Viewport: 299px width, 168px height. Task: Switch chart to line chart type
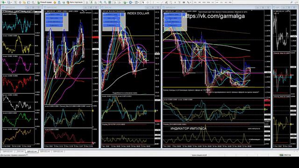click(96, 2)
